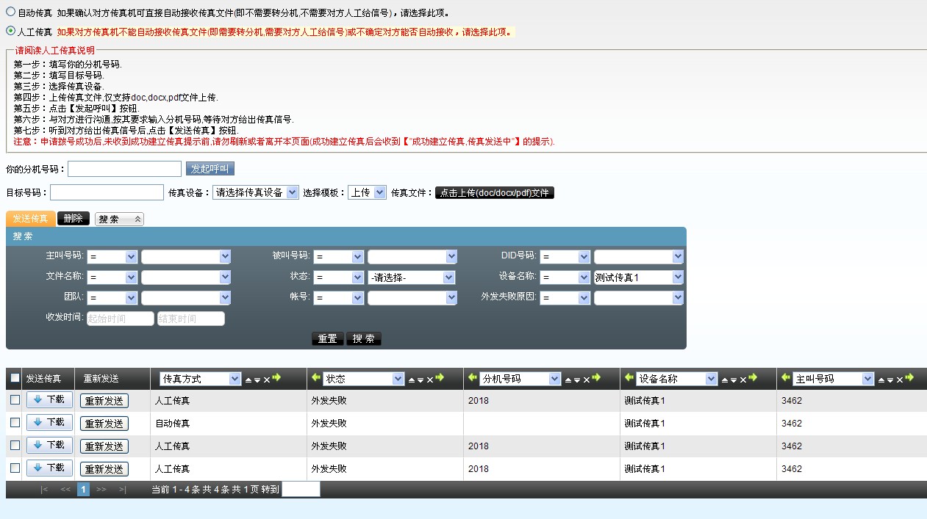Click first page icon in pagination bar
The width and height of the screenshot is (927, 519).
coord(44,490)
